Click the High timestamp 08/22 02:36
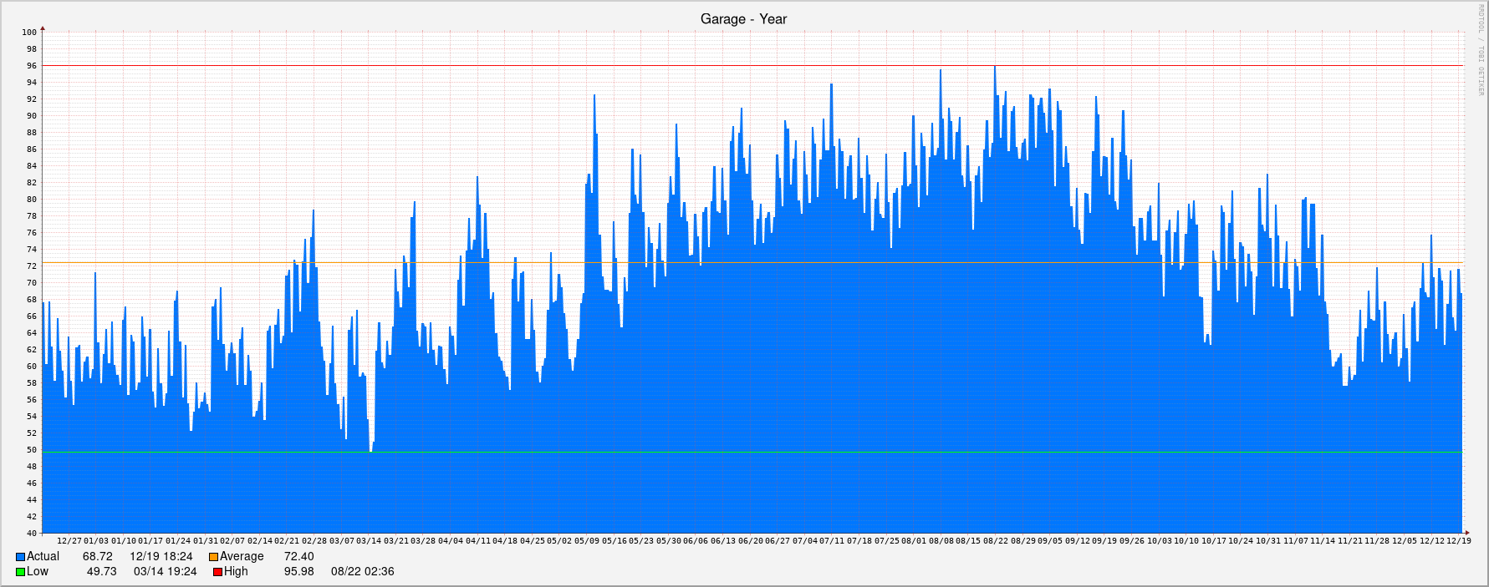Screen dimensions: 1489x587 pos(362,572)
